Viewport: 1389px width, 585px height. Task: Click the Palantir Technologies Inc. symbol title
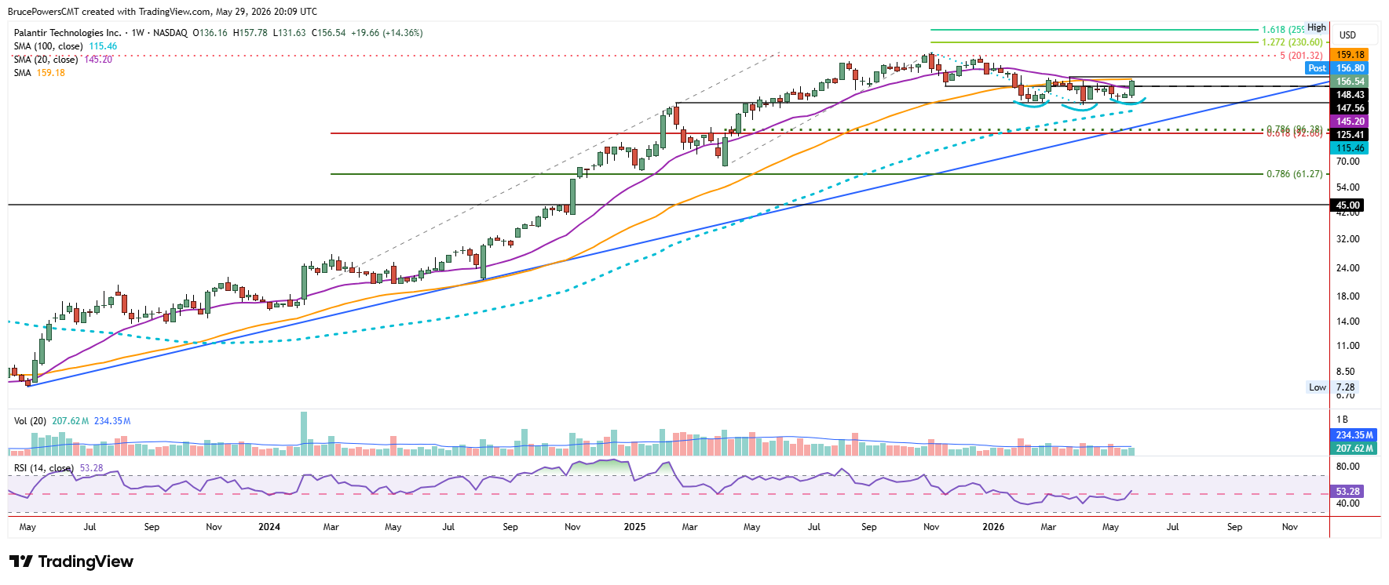point(68,33)
